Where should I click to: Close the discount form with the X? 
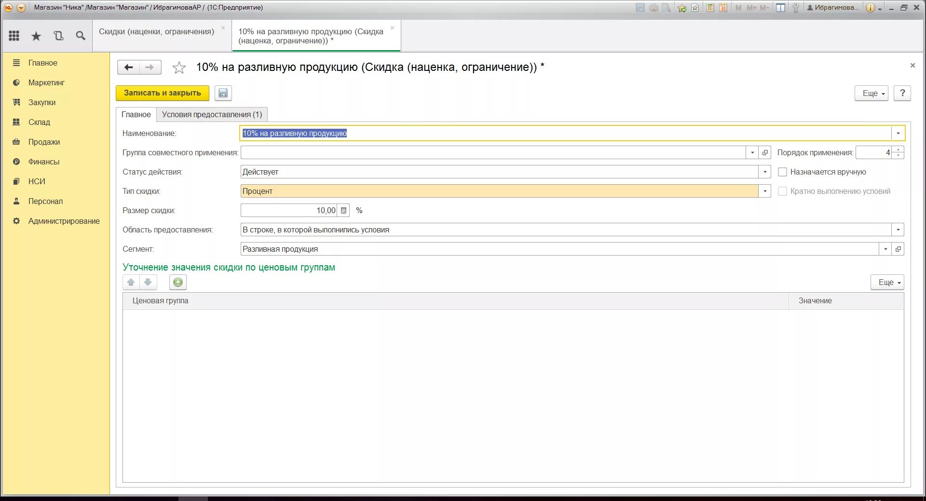(912, 66)
